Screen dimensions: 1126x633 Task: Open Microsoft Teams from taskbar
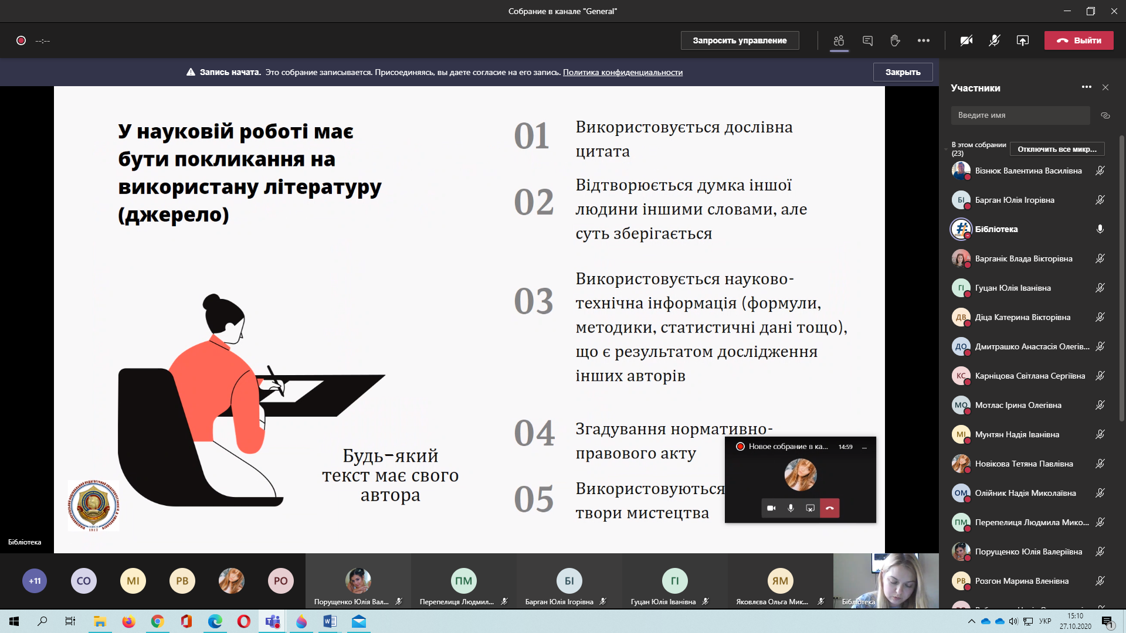[x=272, y=621]
